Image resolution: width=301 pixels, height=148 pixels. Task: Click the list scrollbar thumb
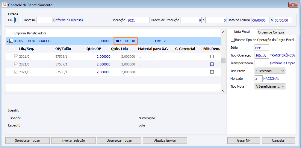click(x=223, y=61)
